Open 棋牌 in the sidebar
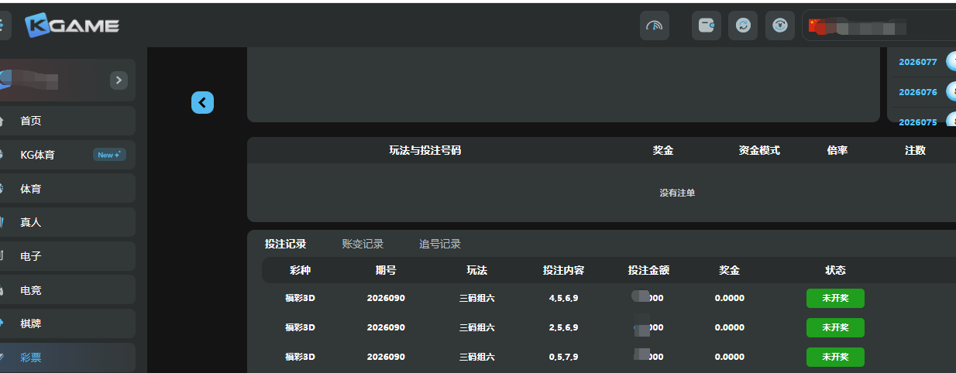The height and width of the screenshot is (373, 956). tap(67, 323)
